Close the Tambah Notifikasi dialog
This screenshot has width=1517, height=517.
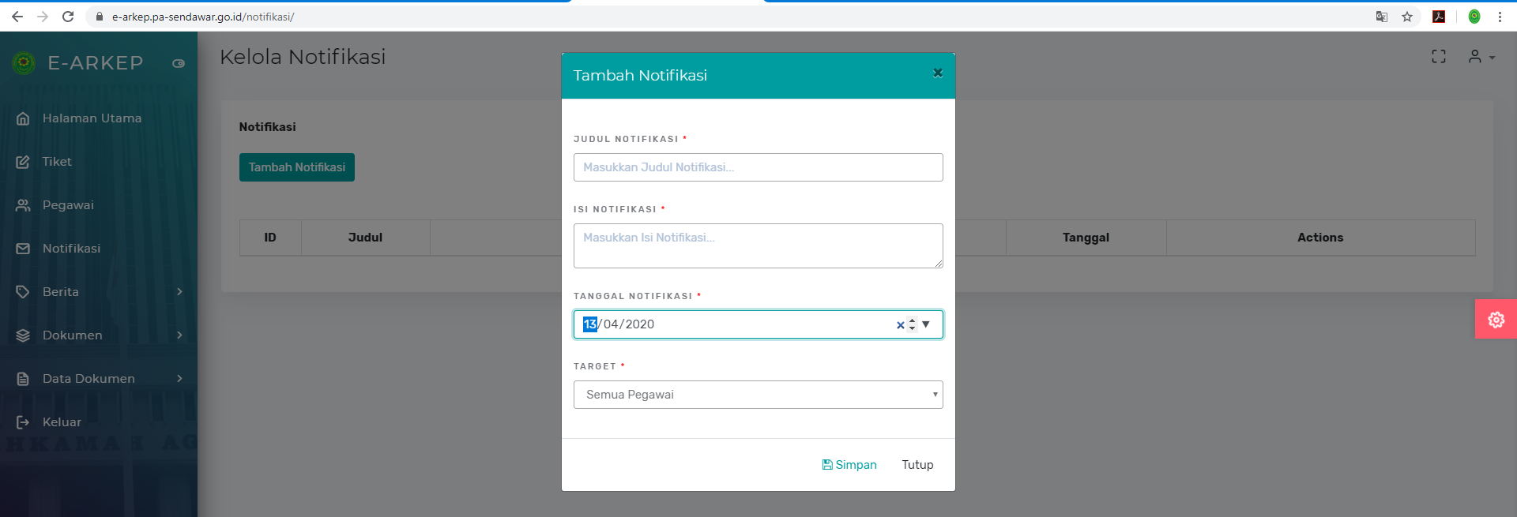938,73
